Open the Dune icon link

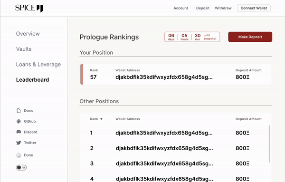coord(19,155)
